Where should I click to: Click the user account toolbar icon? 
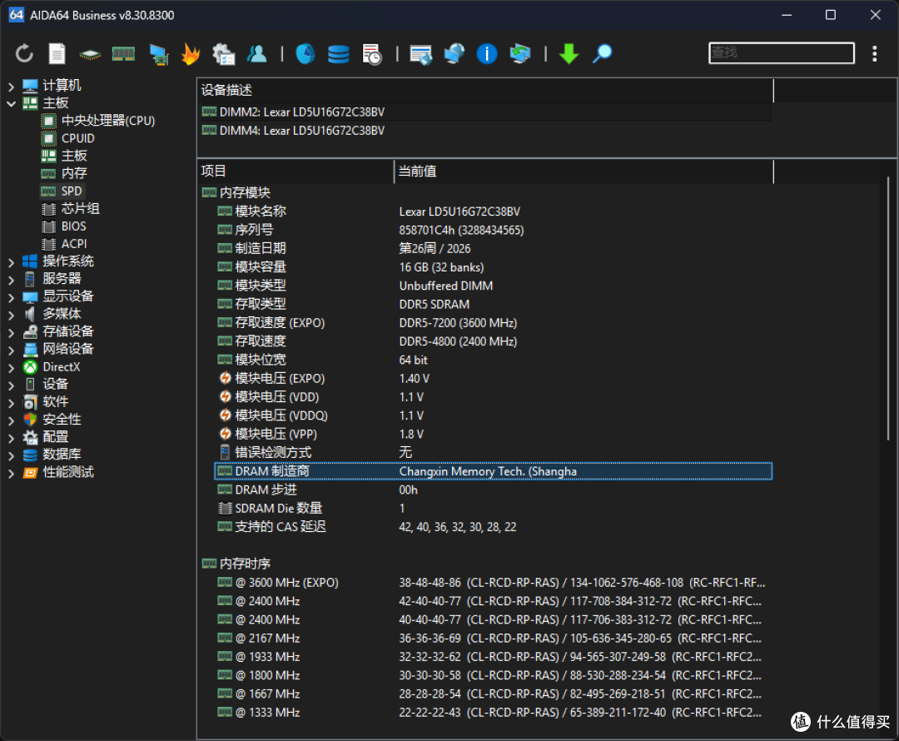click(257, 54)
